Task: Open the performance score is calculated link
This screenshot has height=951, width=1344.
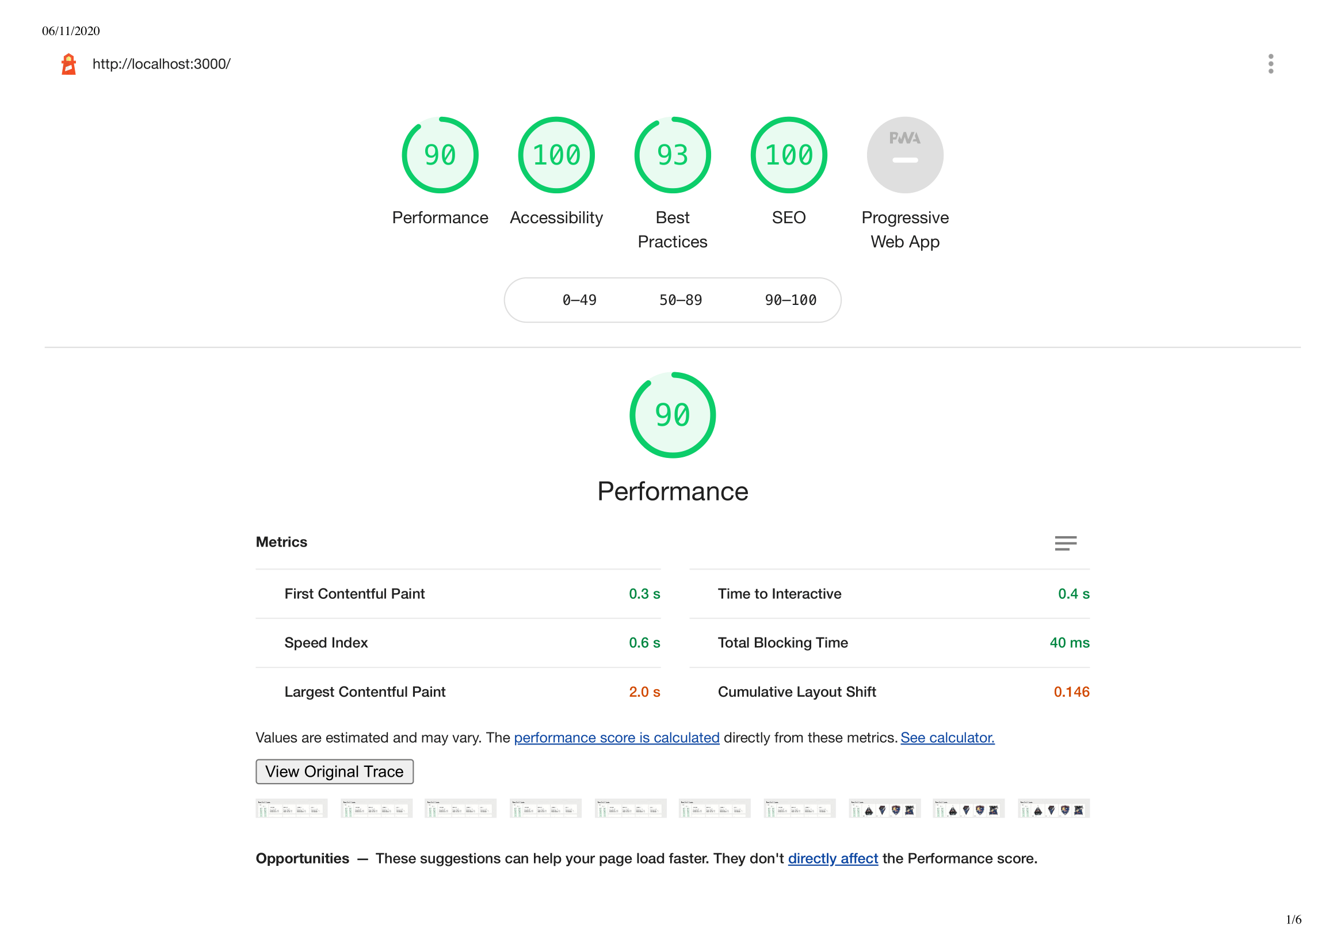Action: tap(616, 737)
